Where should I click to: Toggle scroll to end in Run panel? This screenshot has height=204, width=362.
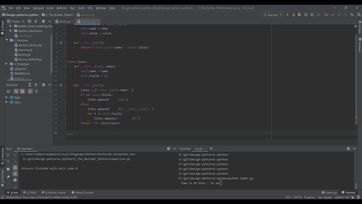[15, 174]
